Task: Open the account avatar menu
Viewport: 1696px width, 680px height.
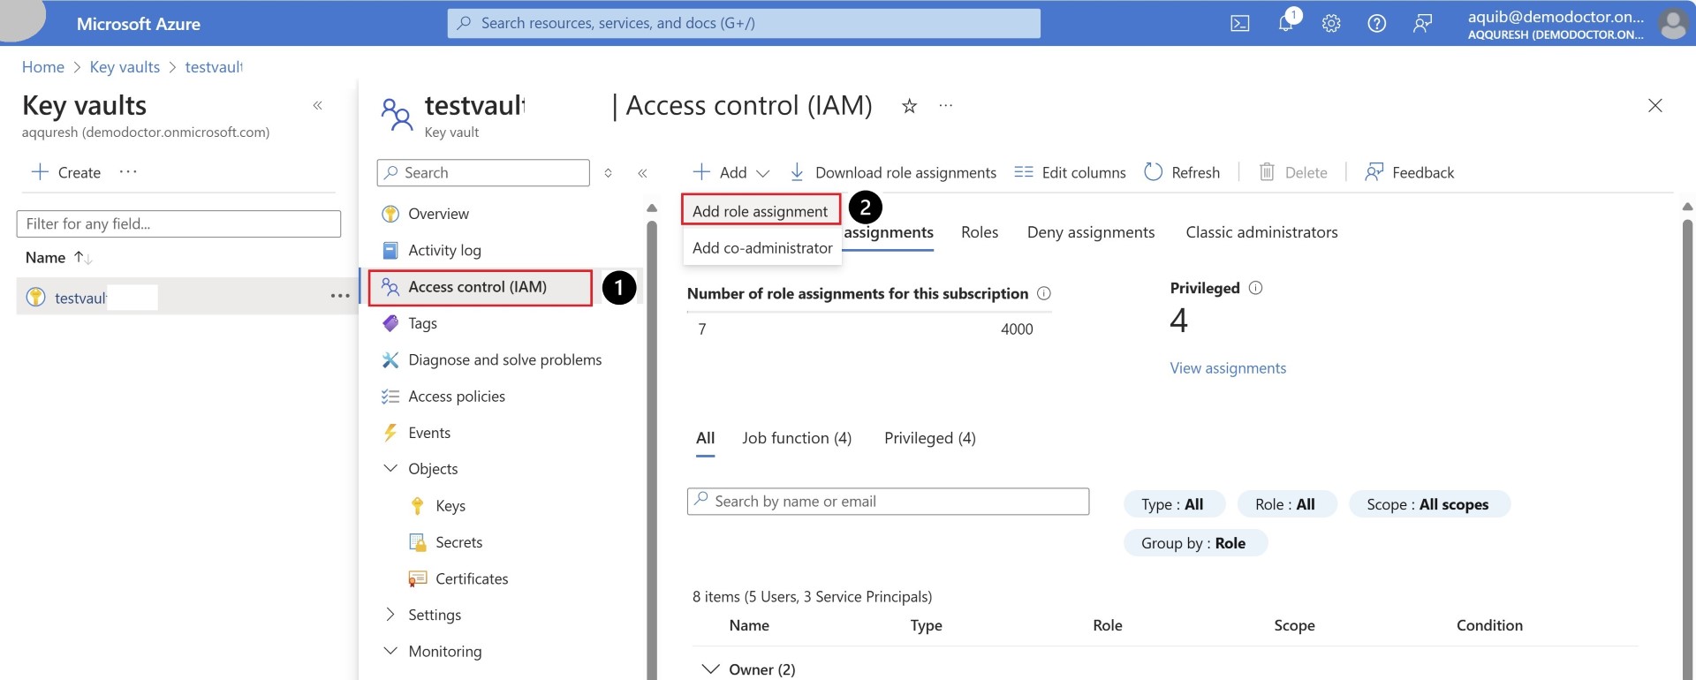Action: [1672, 24]
